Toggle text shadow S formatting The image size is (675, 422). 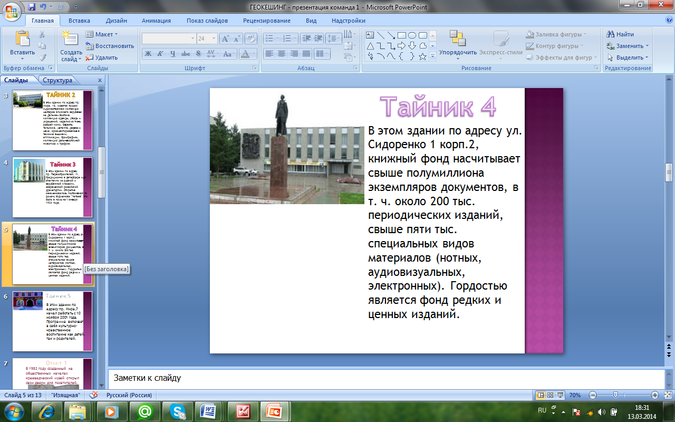tap(198, 54)
